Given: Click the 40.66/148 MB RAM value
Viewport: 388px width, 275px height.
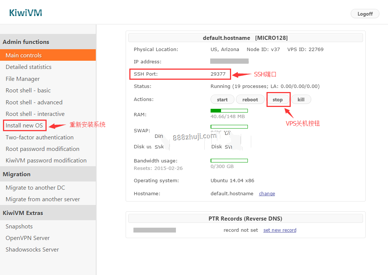Looking at the screenshot, I should pyautogui.click(x=228, y=117).
